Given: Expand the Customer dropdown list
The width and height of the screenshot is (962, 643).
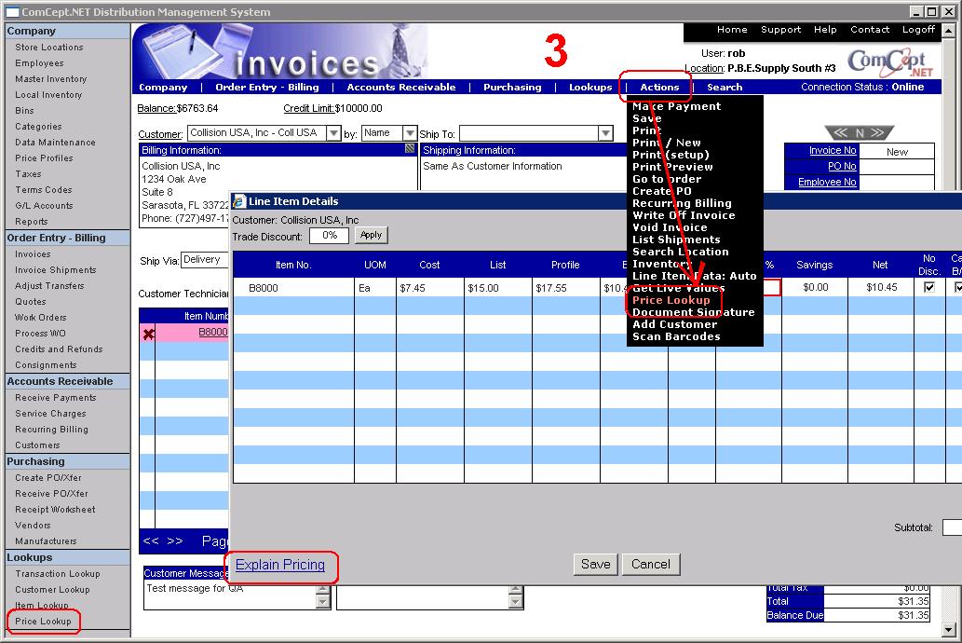Looking at the screenshot, I should point(333,133).
